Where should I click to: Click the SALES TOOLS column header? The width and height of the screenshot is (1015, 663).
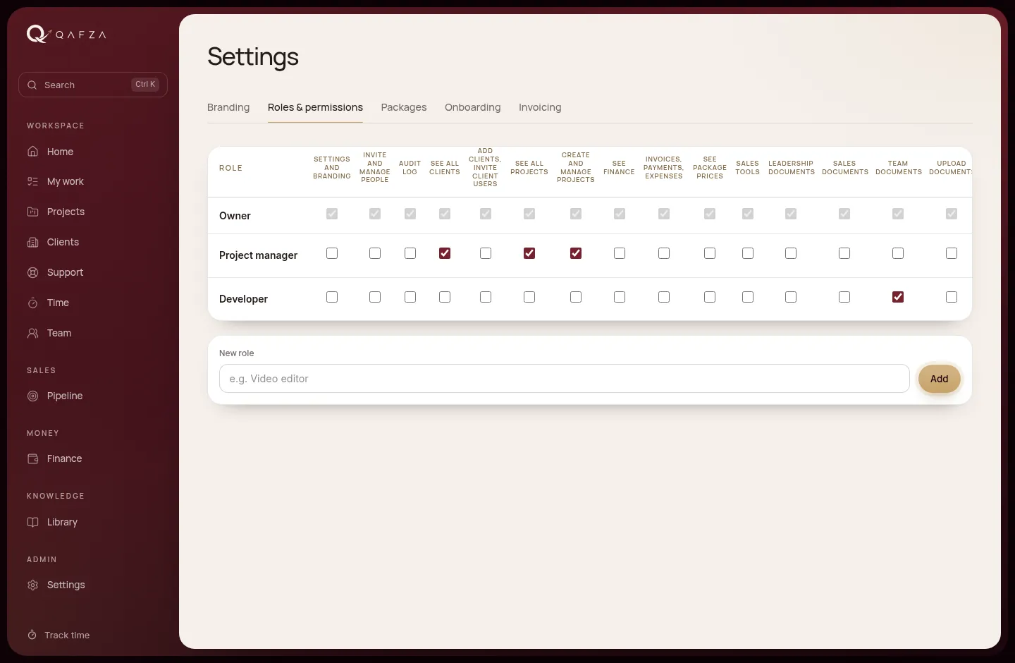(x=748, y=168)
